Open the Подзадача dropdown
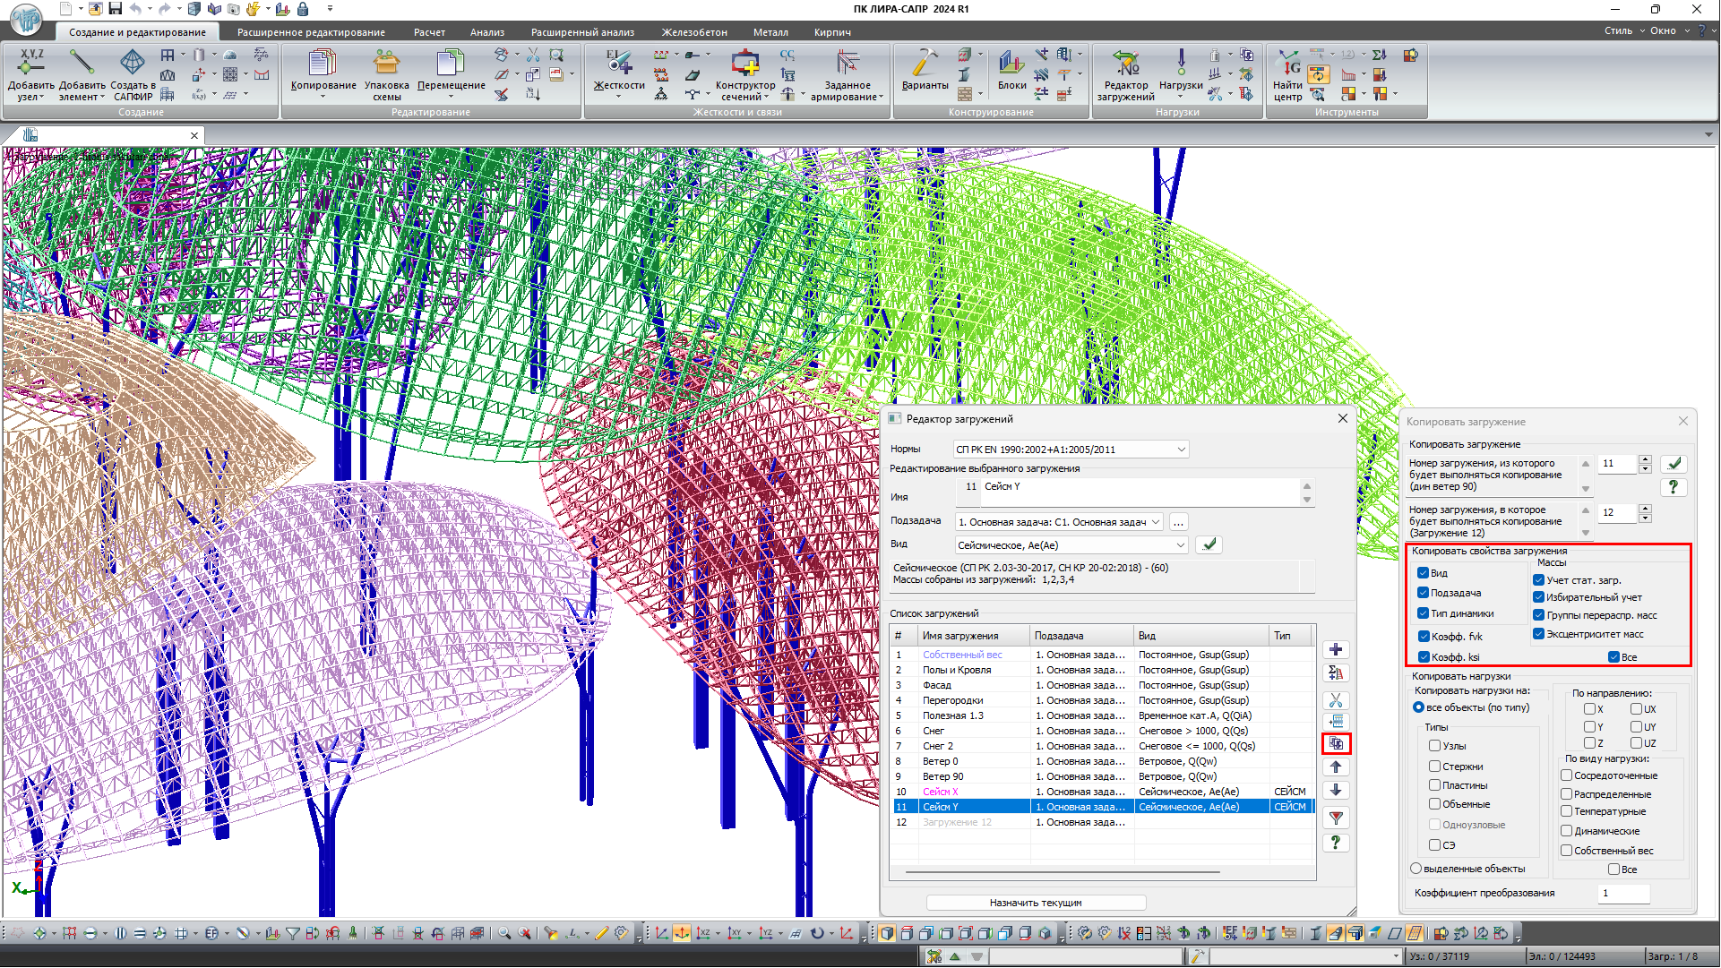The image size is (1721, 968). coord(1156,522)
